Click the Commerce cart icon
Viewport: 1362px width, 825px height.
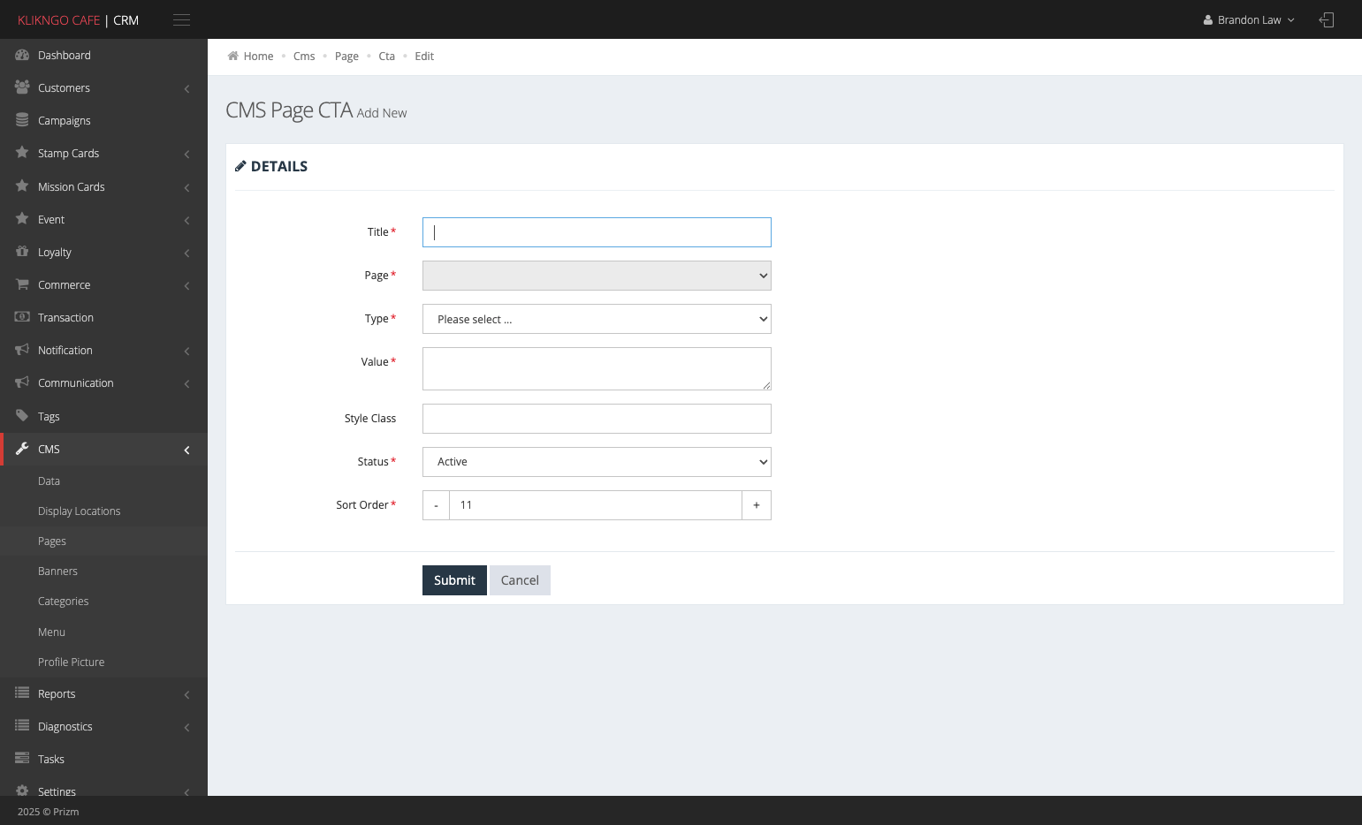coord(22,284)
